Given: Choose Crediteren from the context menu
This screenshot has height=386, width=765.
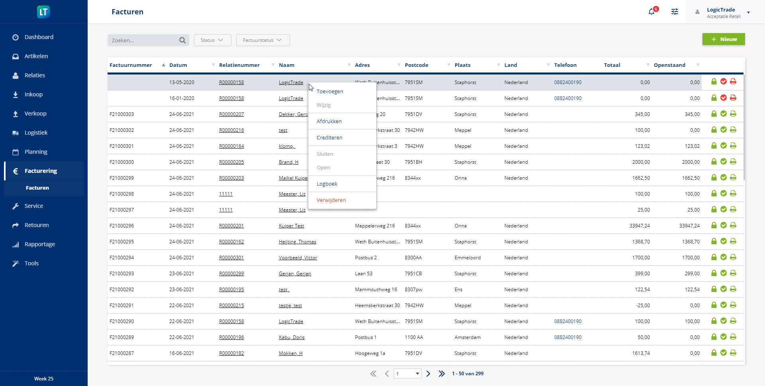Looking at the screenshot, I should click(x=330, y=137).
